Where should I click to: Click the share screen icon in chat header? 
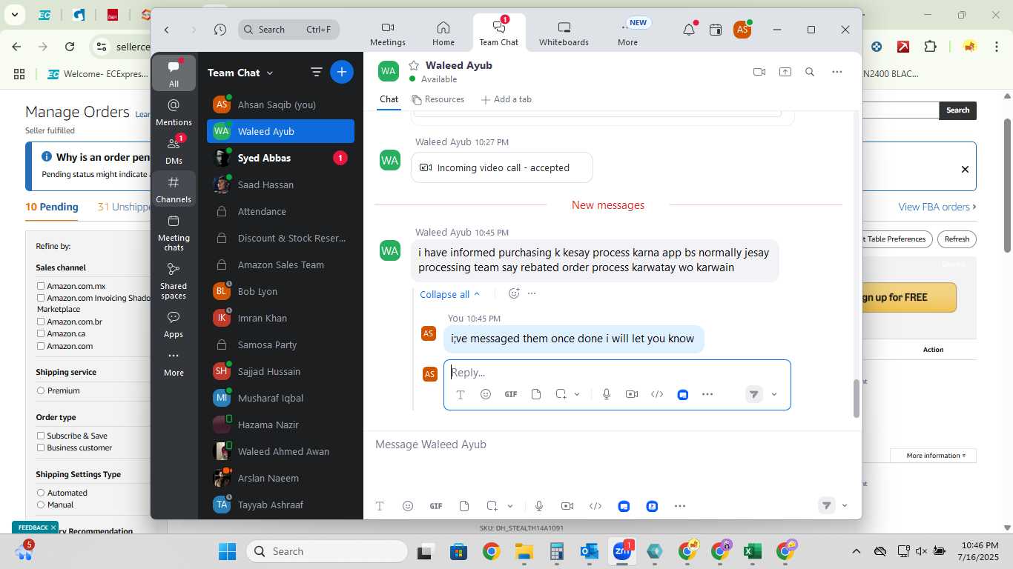click(x=785, y=72)
